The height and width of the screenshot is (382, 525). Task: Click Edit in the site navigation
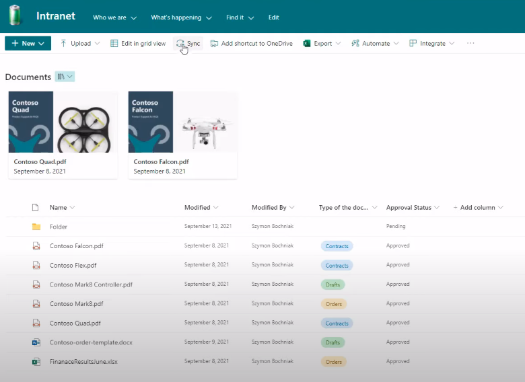(273, 17)
